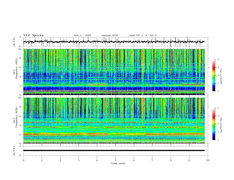
Task: Click the "ch.1(V)" waveform axis label
Action: (14, 42)
